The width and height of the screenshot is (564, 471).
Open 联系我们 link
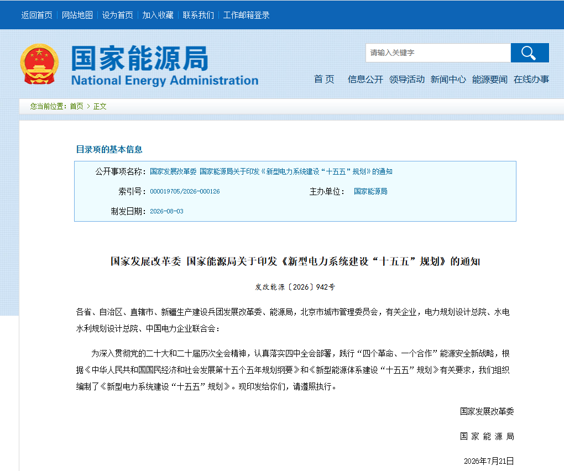[198, 15]
